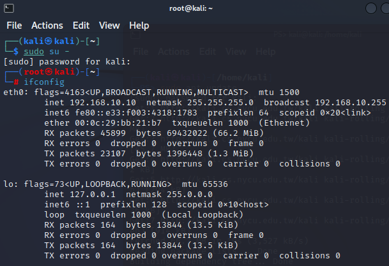Click 'TX packets 23107' text
Screen dimensions: 389x266
[85, 154]
